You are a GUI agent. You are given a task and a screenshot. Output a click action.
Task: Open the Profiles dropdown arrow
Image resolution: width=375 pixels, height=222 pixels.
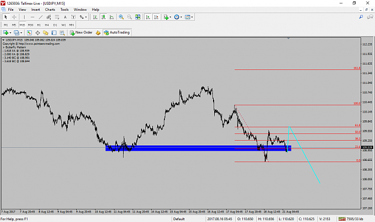[21, 33]
